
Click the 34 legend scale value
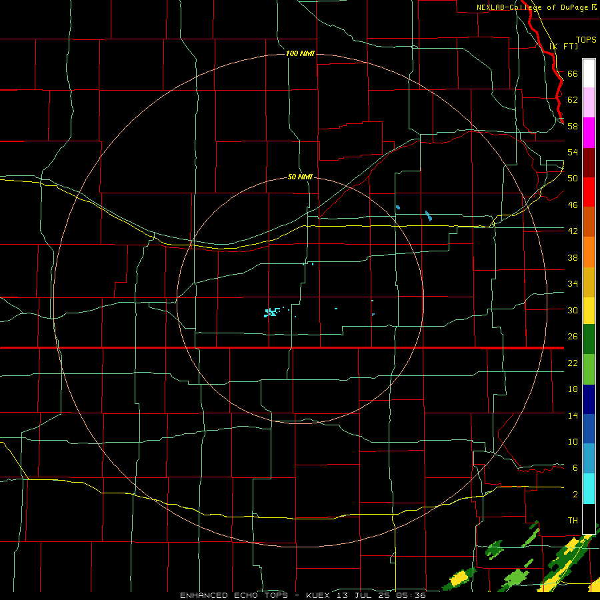click(x=573, y=284)
